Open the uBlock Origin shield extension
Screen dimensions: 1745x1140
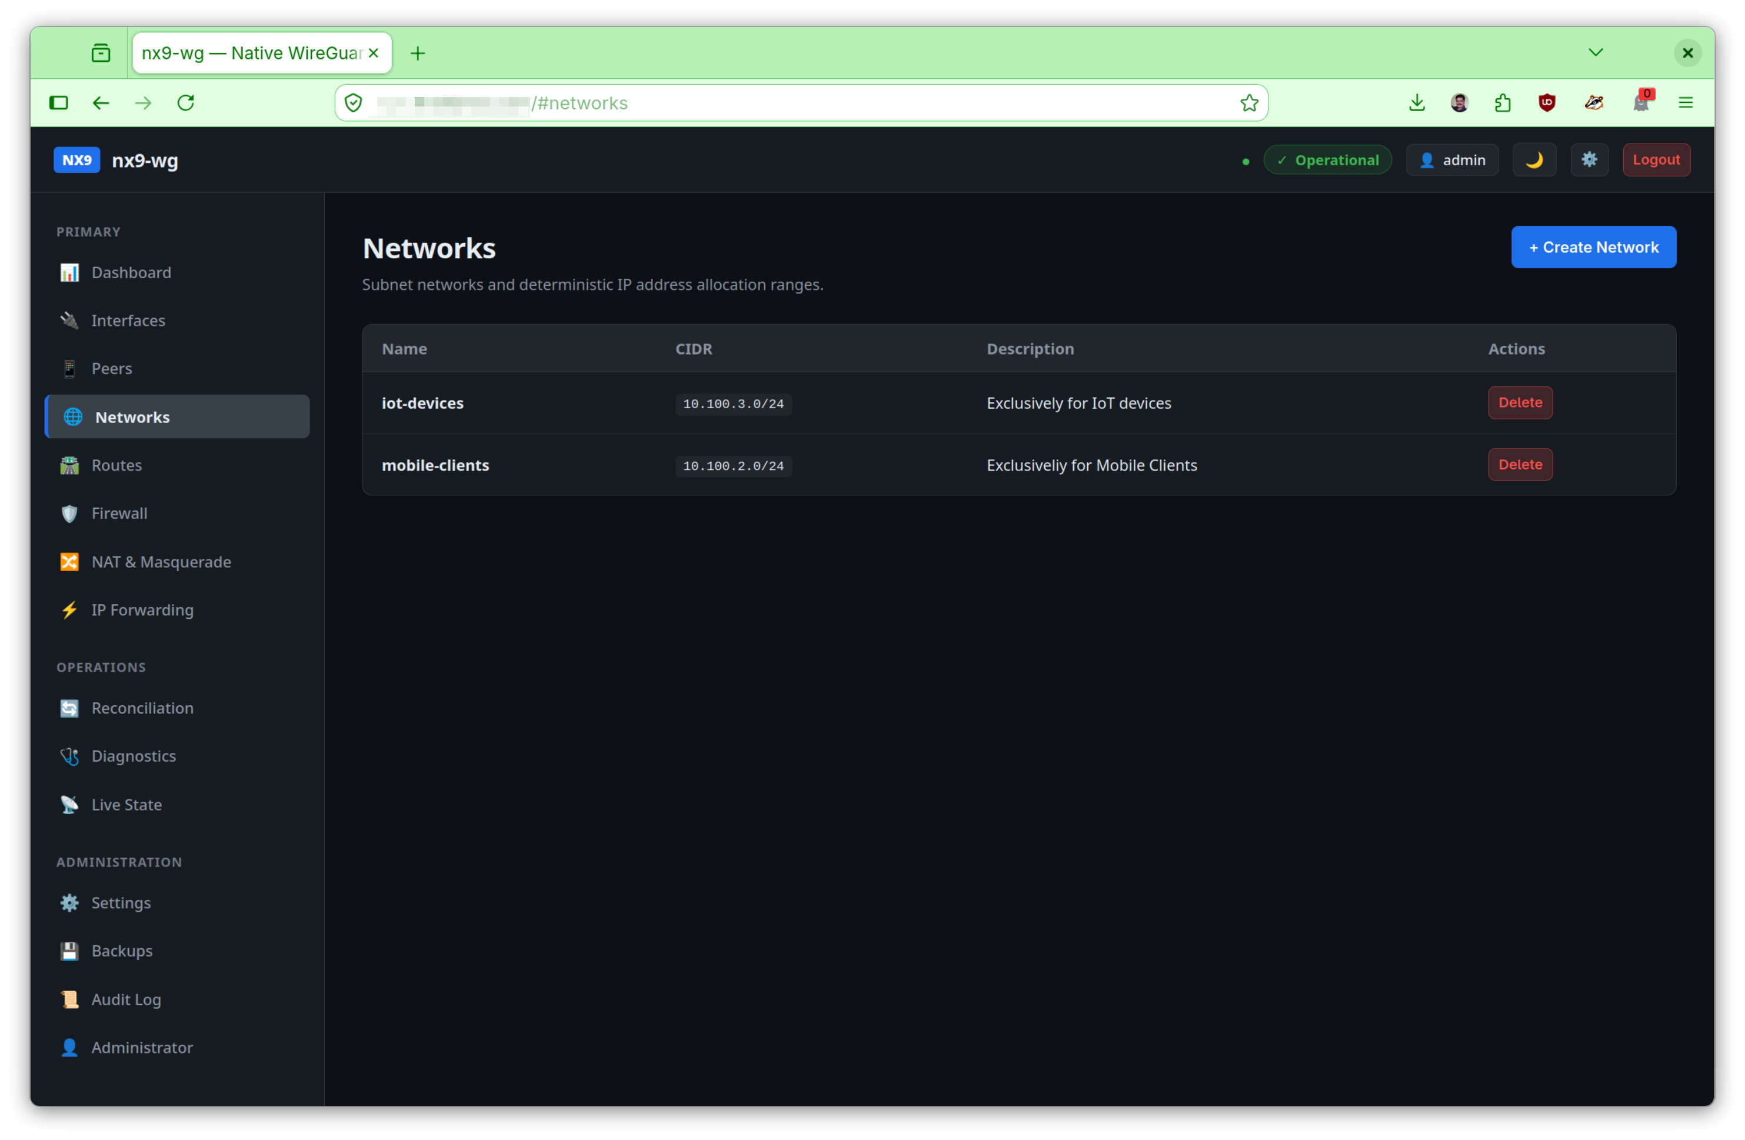[1547, 102]
